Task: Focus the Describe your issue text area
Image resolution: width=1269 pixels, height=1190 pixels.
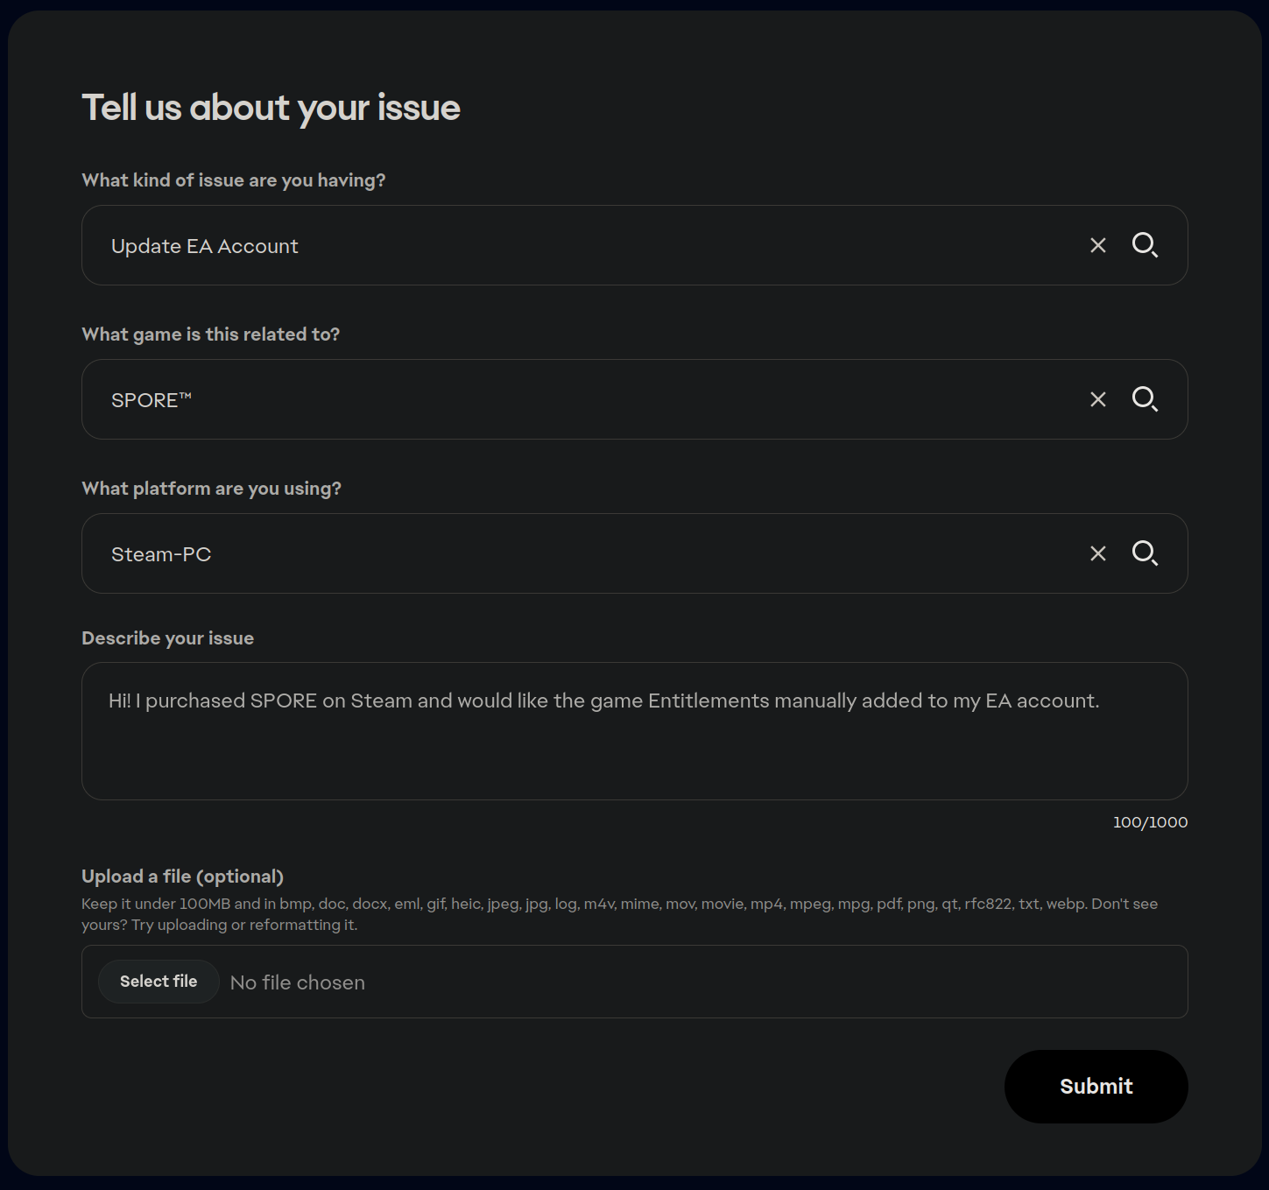Action: click(x=634, y=731)
